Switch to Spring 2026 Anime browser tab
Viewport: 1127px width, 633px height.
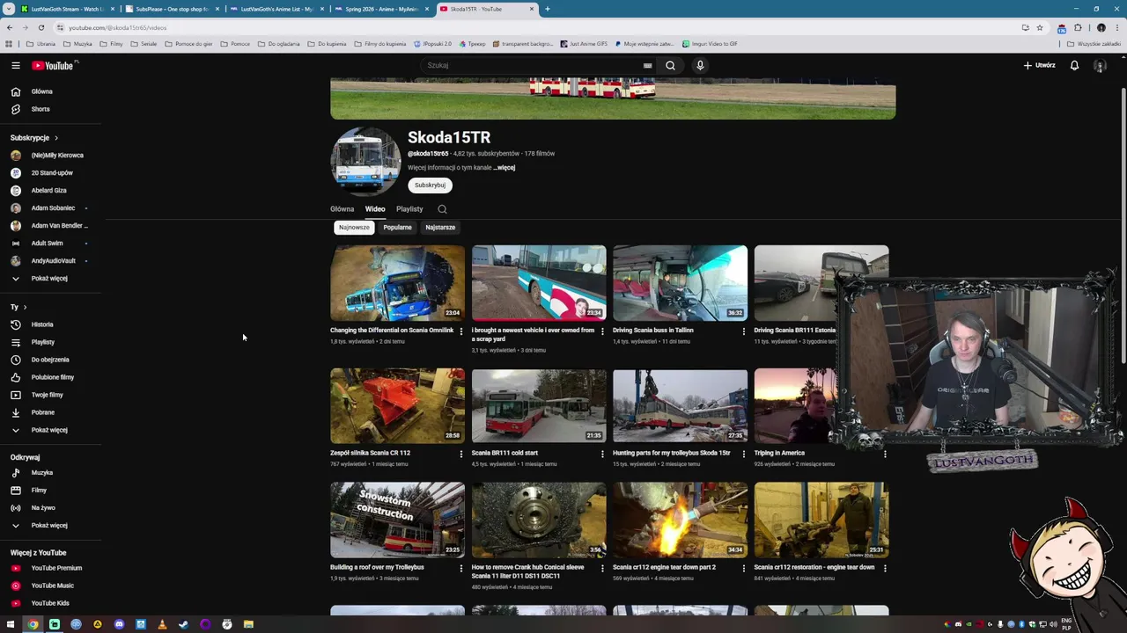(x=380, y=9)
